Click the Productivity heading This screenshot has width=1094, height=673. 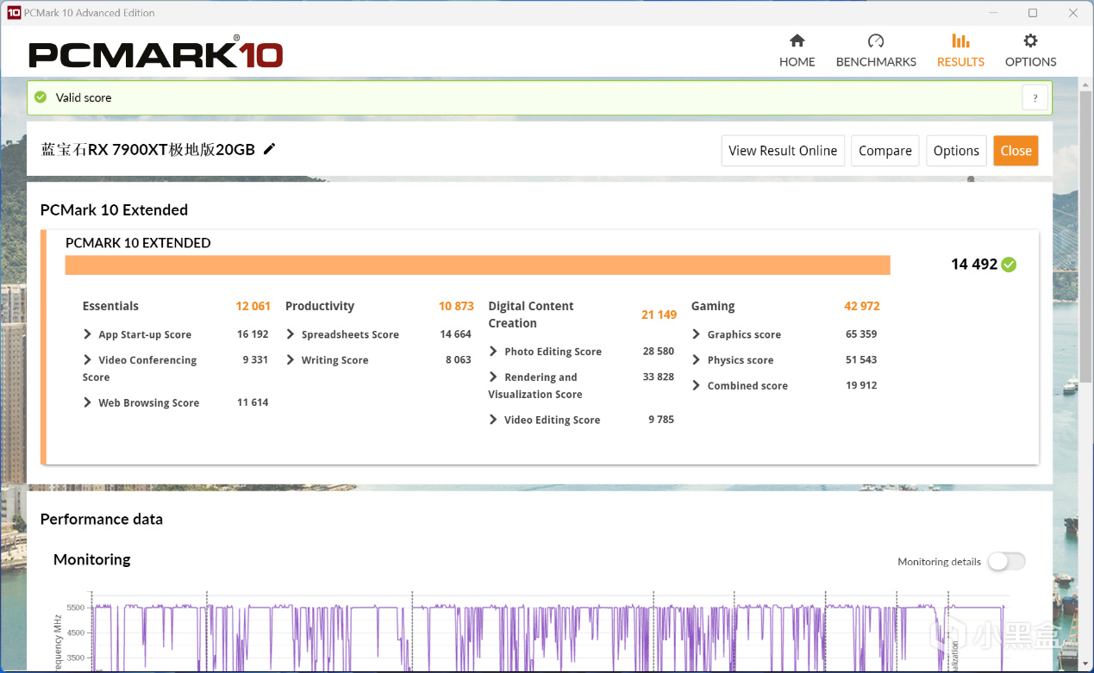pyautogui.click(x=320, y=306)
